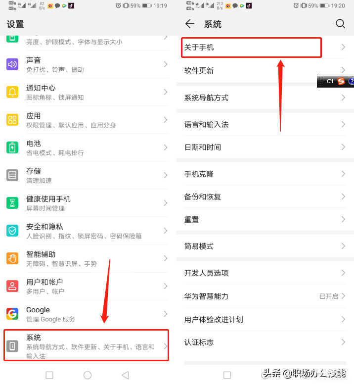This screenshot has width=354, height=386.
Task: Tap the orange Smart Assistance hand icon
Action: pos(12,258)
